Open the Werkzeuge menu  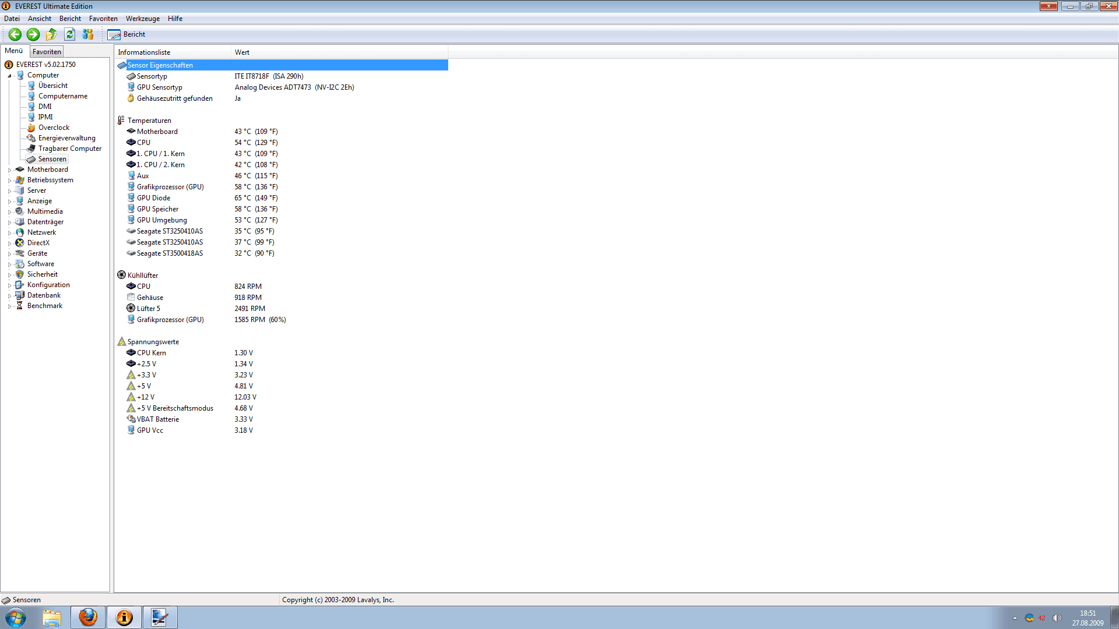tap(143, 19)
